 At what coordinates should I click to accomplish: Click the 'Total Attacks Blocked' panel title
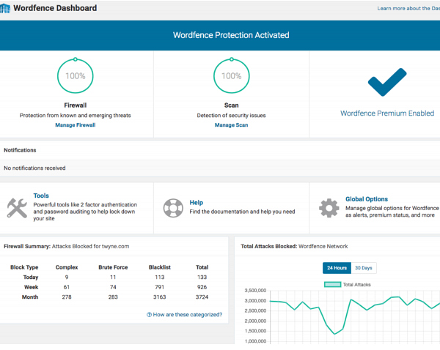[x=294, y=246]
